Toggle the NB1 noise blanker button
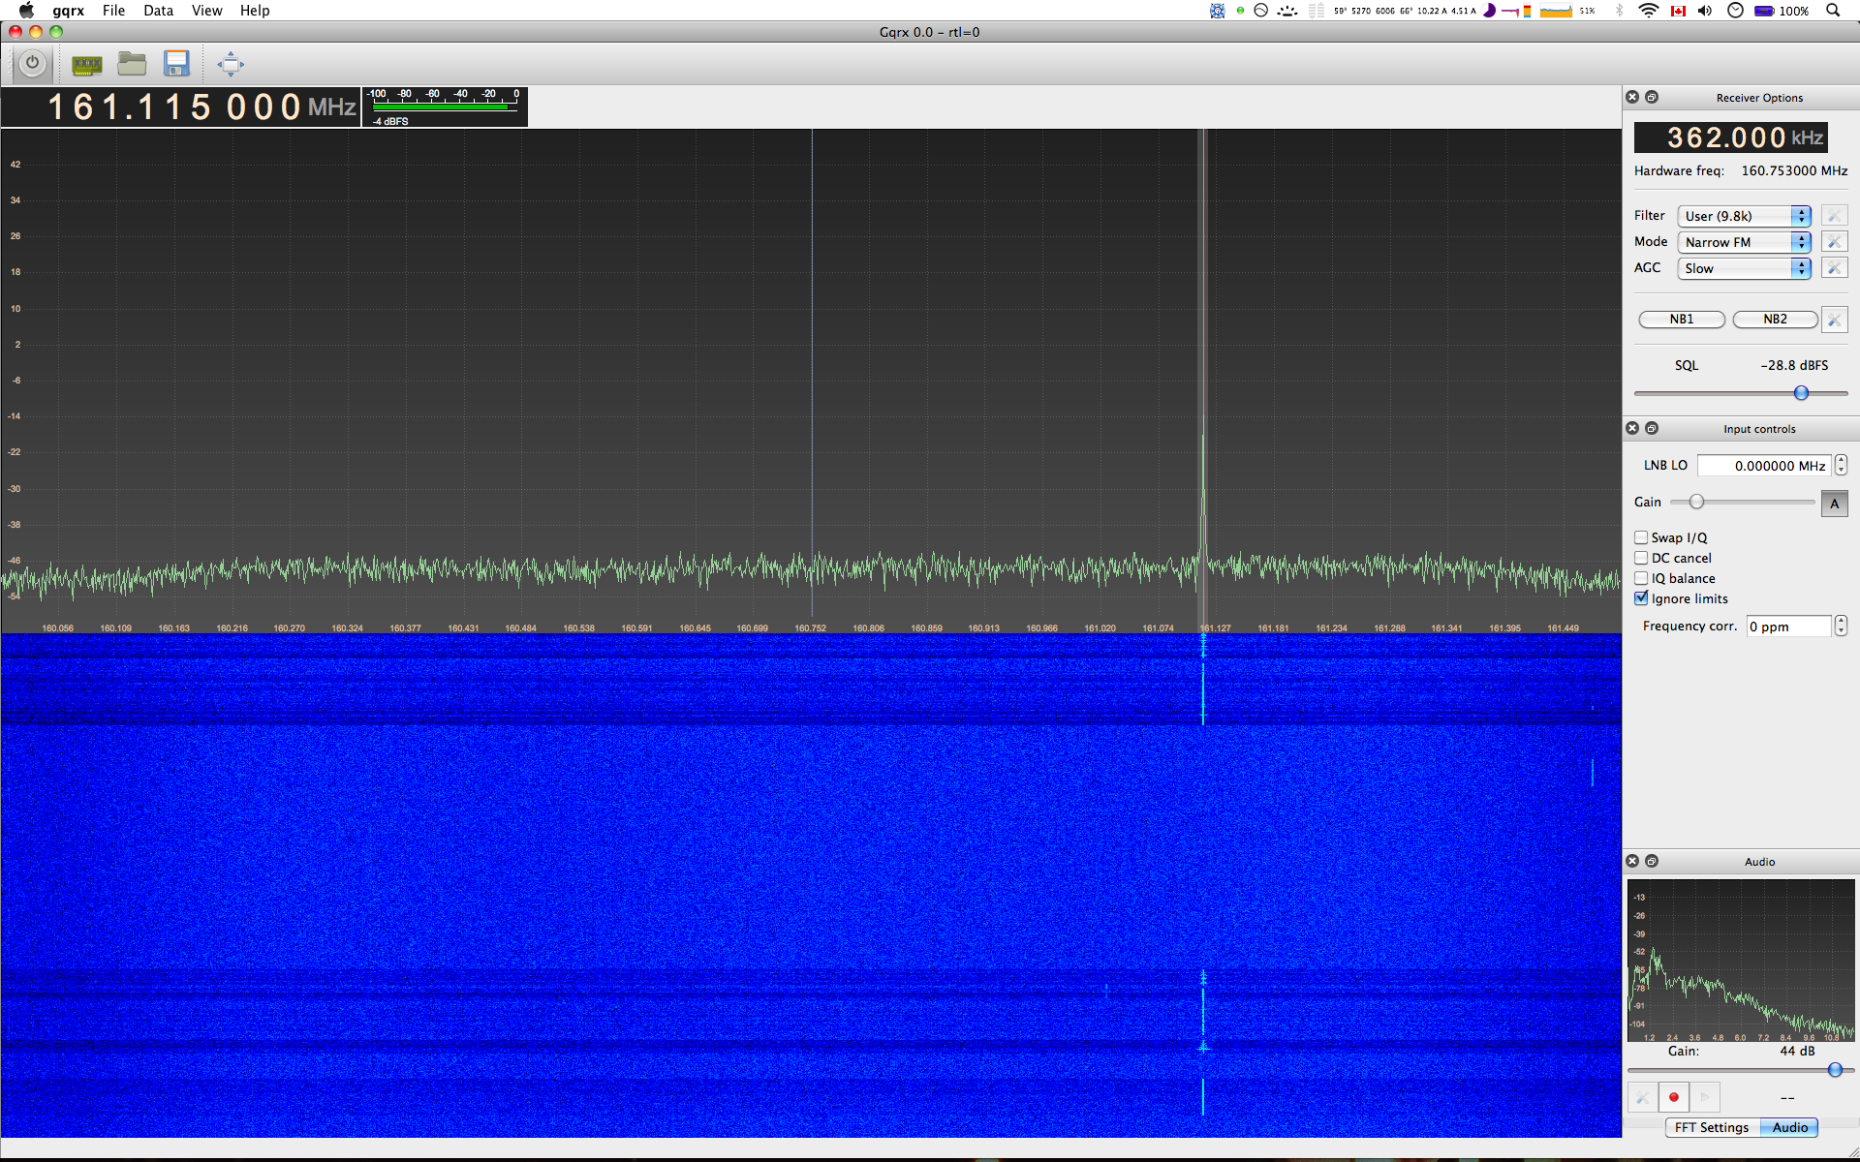The image size is (1860, 1162). click(1681, 320)
